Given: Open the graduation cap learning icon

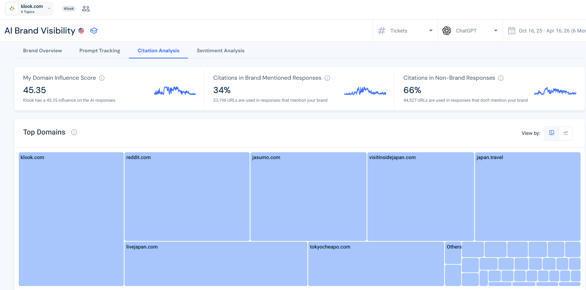Looking at the screenshot, I should point(94,31).
